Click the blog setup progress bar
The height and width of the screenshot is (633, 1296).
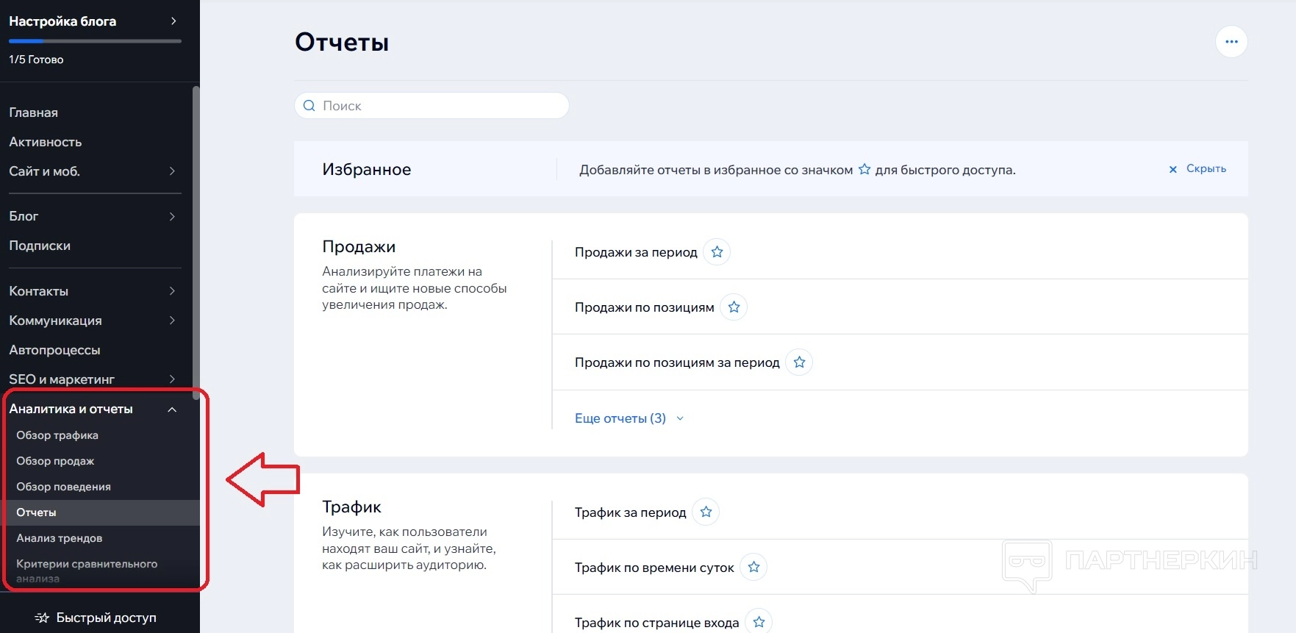point(95,41)
